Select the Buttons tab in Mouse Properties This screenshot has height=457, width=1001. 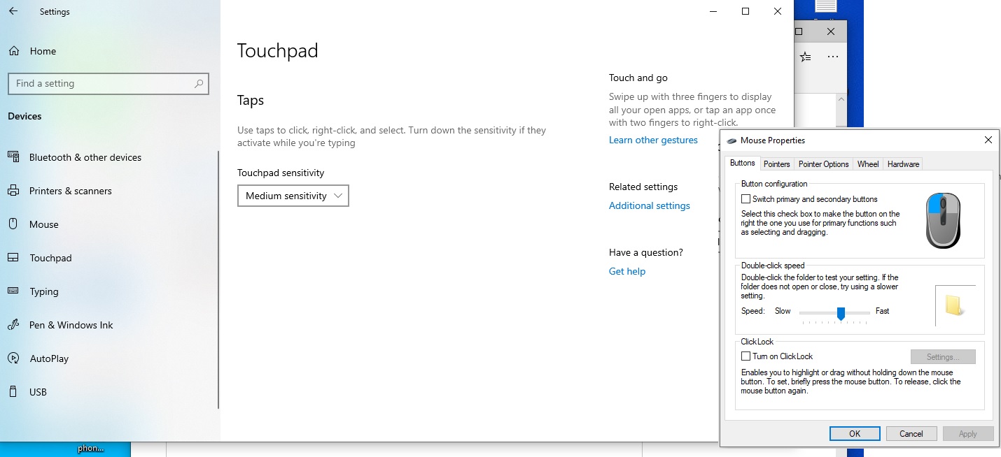(743, 163)
